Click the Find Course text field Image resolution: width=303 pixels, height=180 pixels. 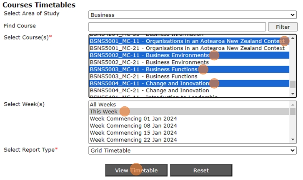point(177,27)
